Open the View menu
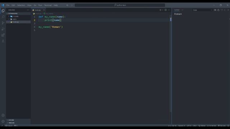230x129 pixels. coord(29,5)
